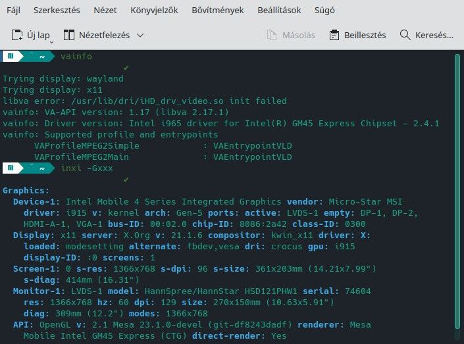Click the green checkmark under the inxi command

coord(126,180)
